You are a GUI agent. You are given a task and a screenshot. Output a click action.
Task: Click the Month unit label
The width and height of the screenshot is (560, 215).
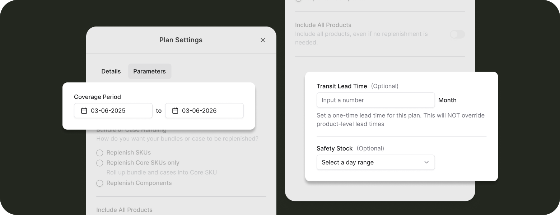(447, 100)
